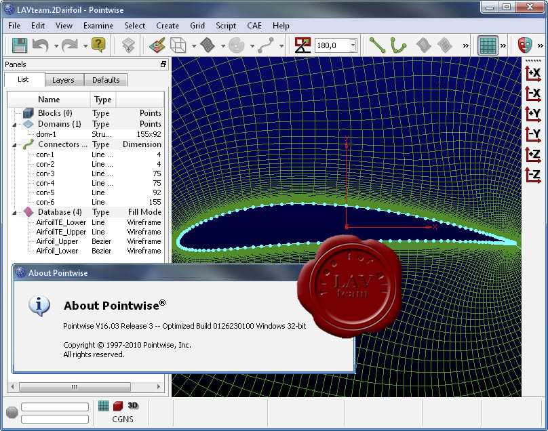Open dropdown next to curve connector icon

pos(281,46)
